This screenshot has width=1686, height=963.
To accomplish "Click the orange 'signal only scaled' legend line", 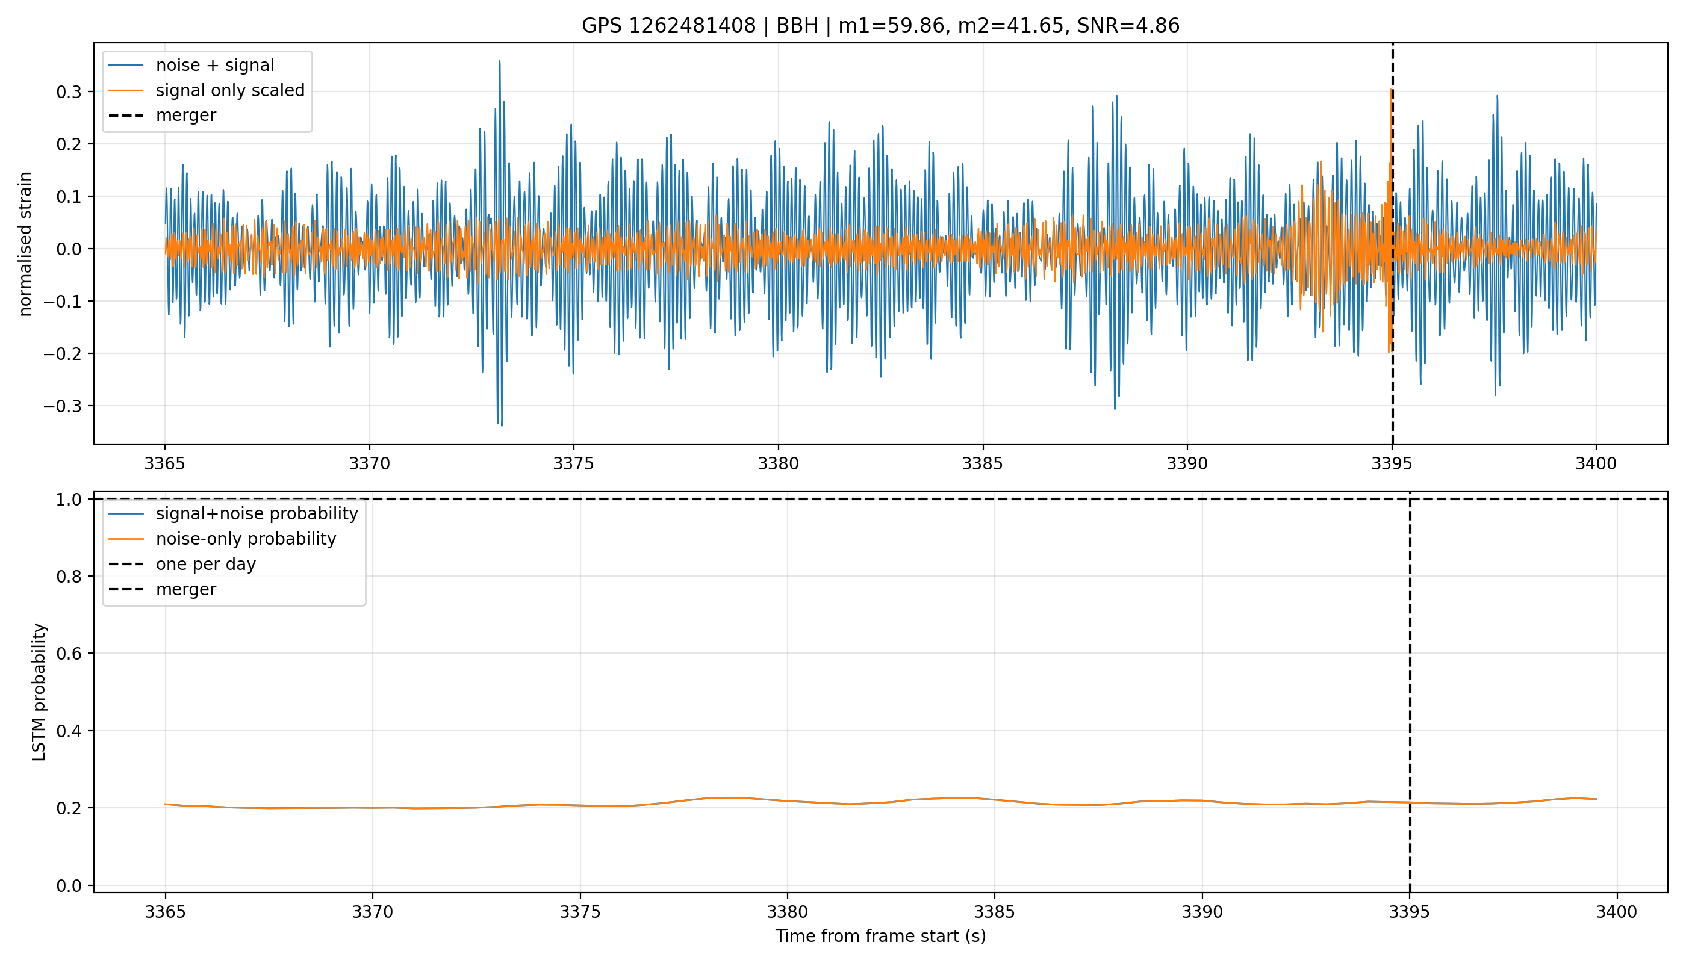I will coord(126,91).
